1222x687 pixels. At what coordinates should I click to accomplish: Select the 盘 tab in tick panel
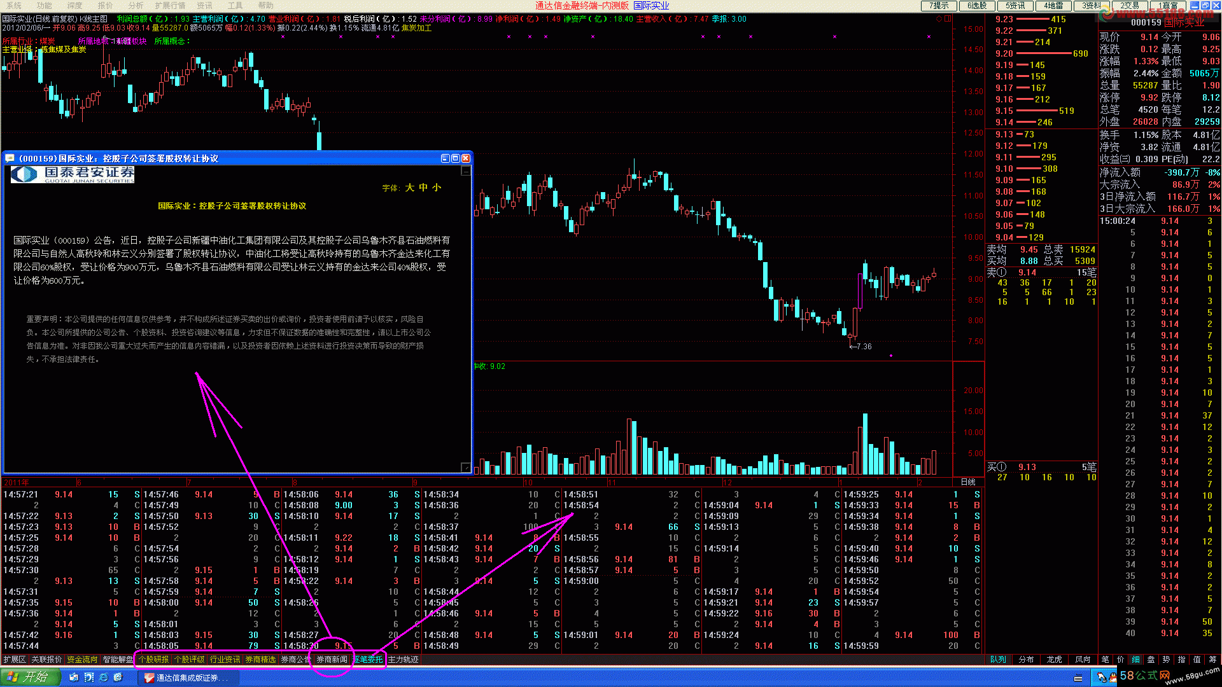1151,660
